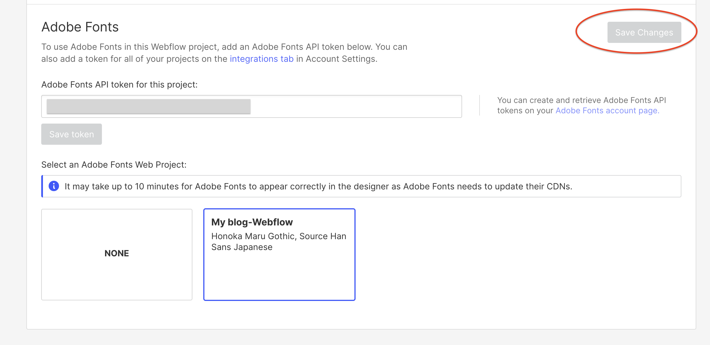This screenshot has height=345, width=710.
Task: Click 'Select an Adobe Fonts Web Project' label
Action: click(x=114, y=165)
